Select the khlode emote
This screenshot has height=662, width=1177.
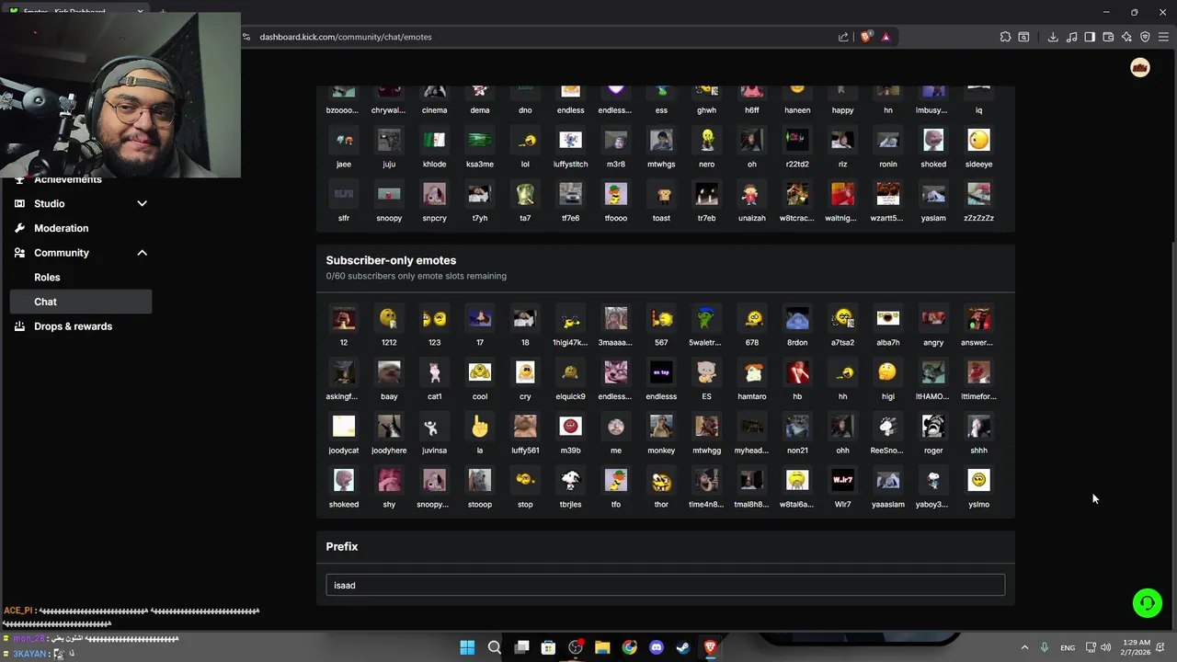434,141
